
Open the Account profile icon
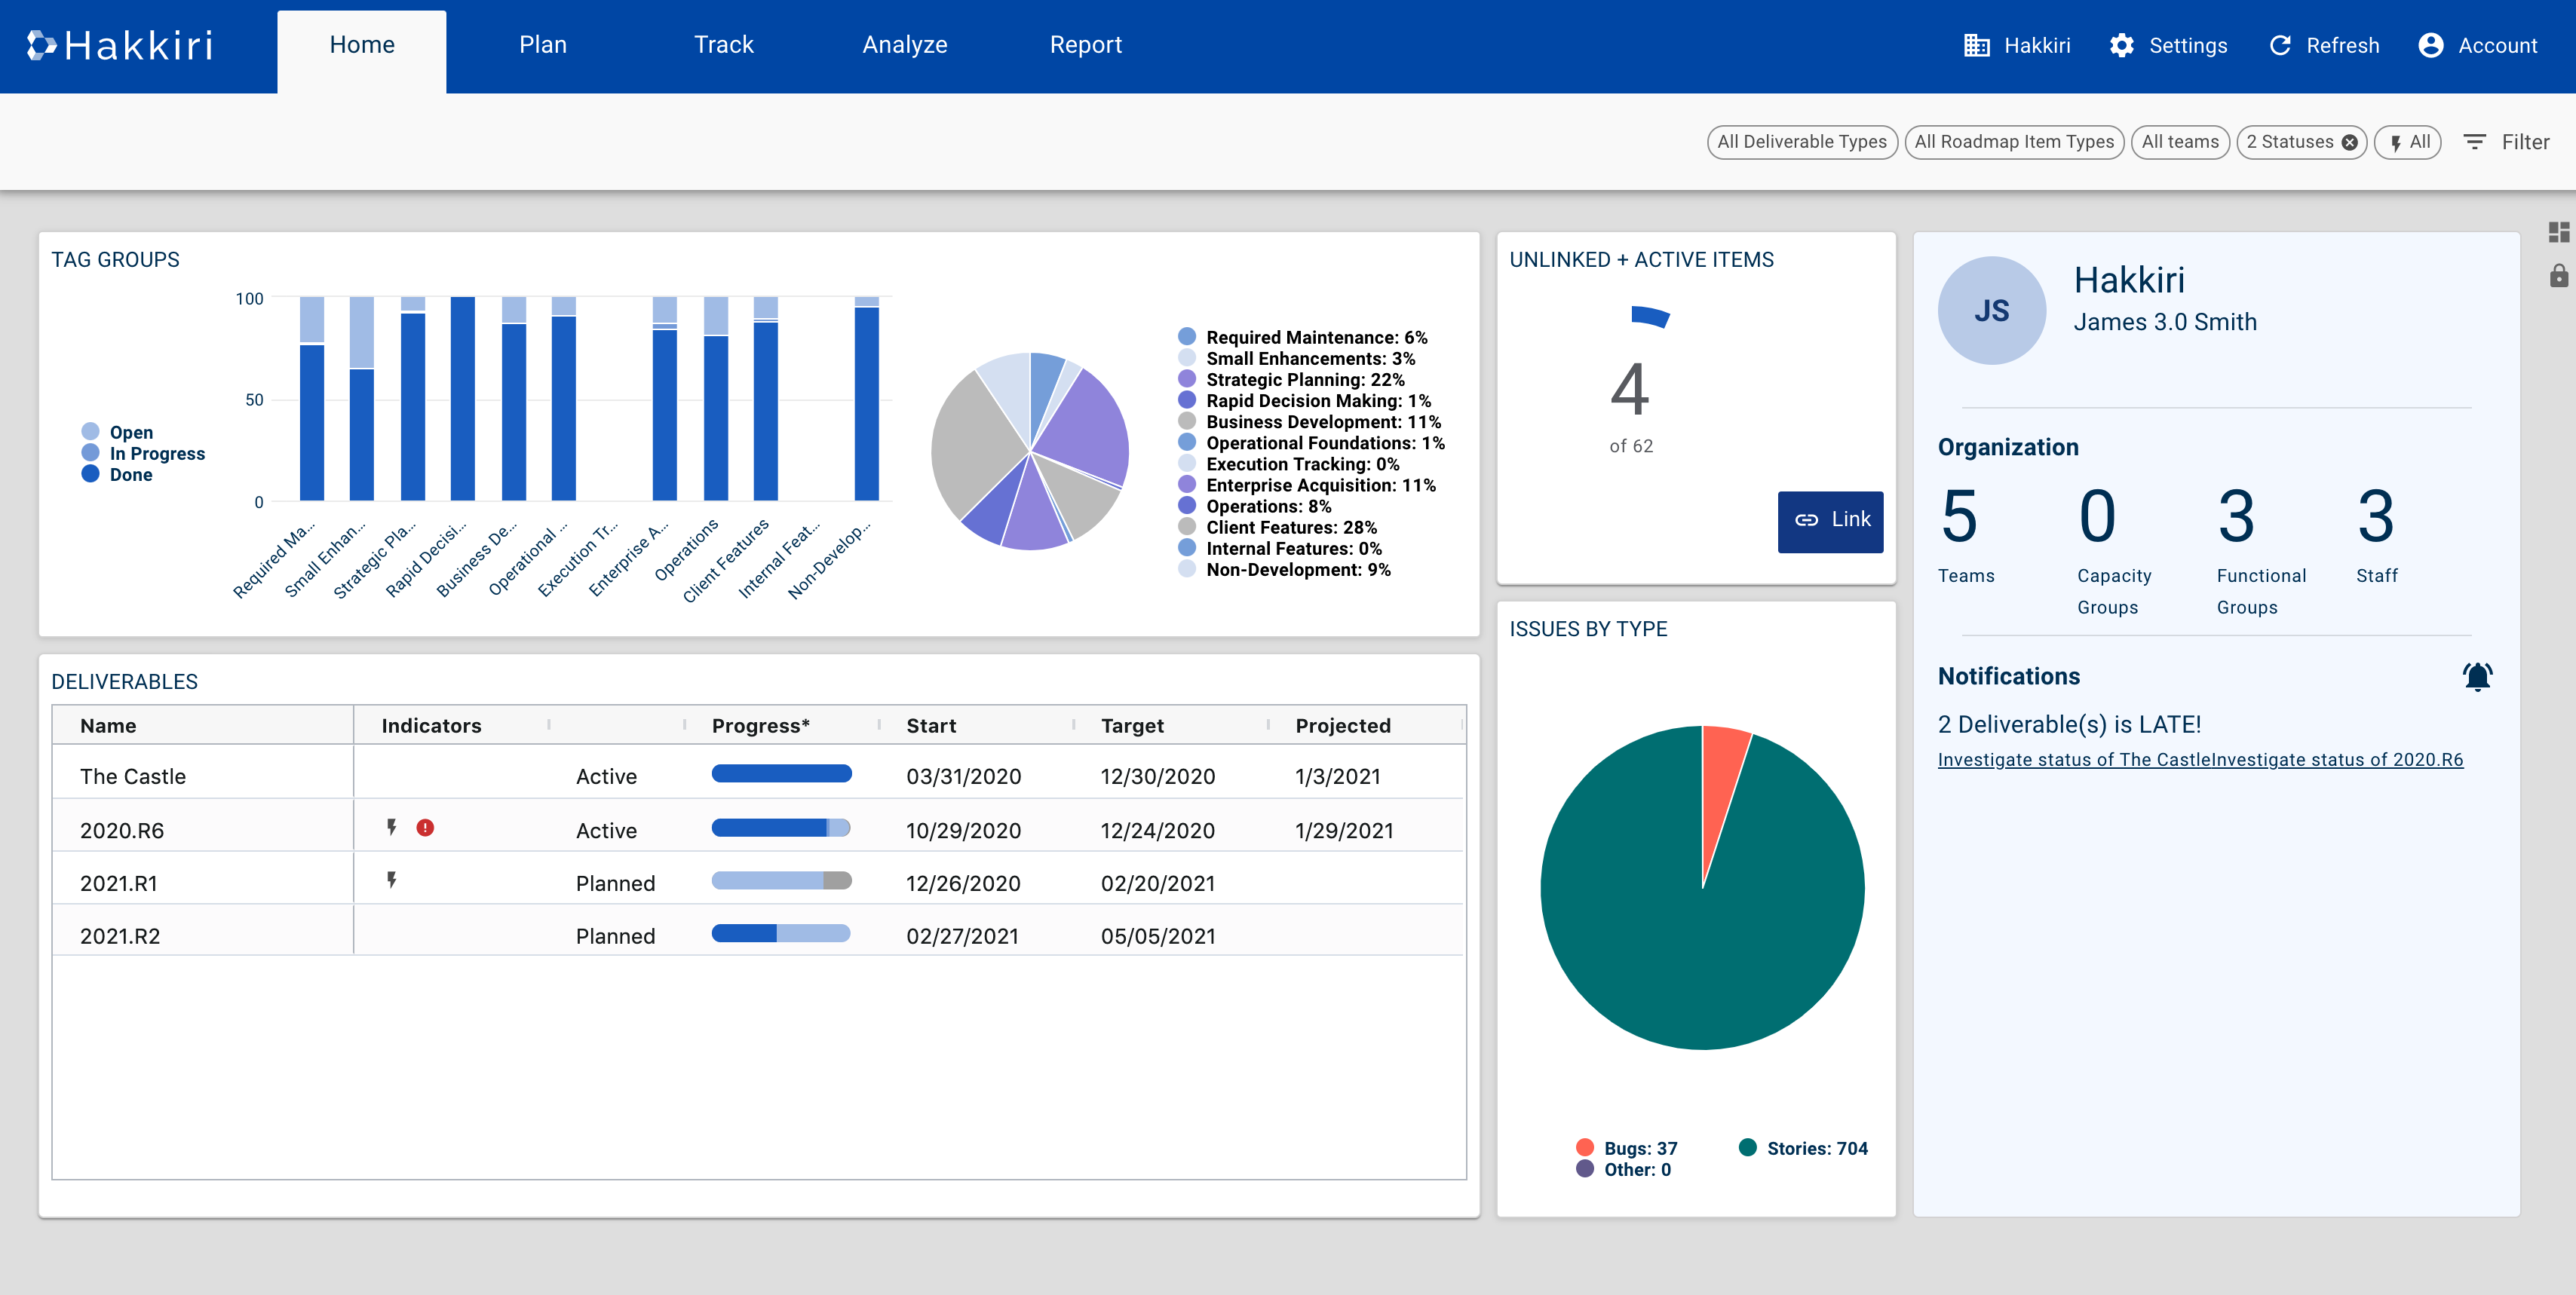(2430, 46)
